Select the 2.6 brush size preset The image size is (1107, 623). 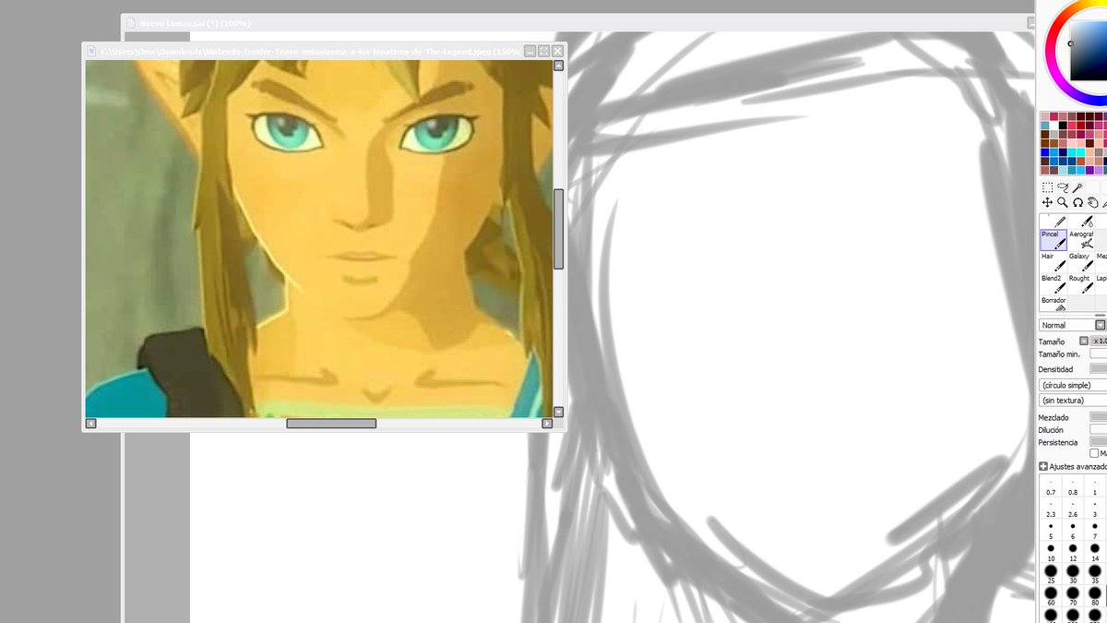[1073, 508]
